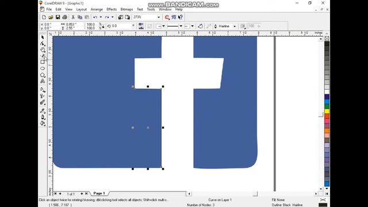Open the outline style selector dropdown
The width and height of the screenshot is (368, 207).
pos(181,26)
